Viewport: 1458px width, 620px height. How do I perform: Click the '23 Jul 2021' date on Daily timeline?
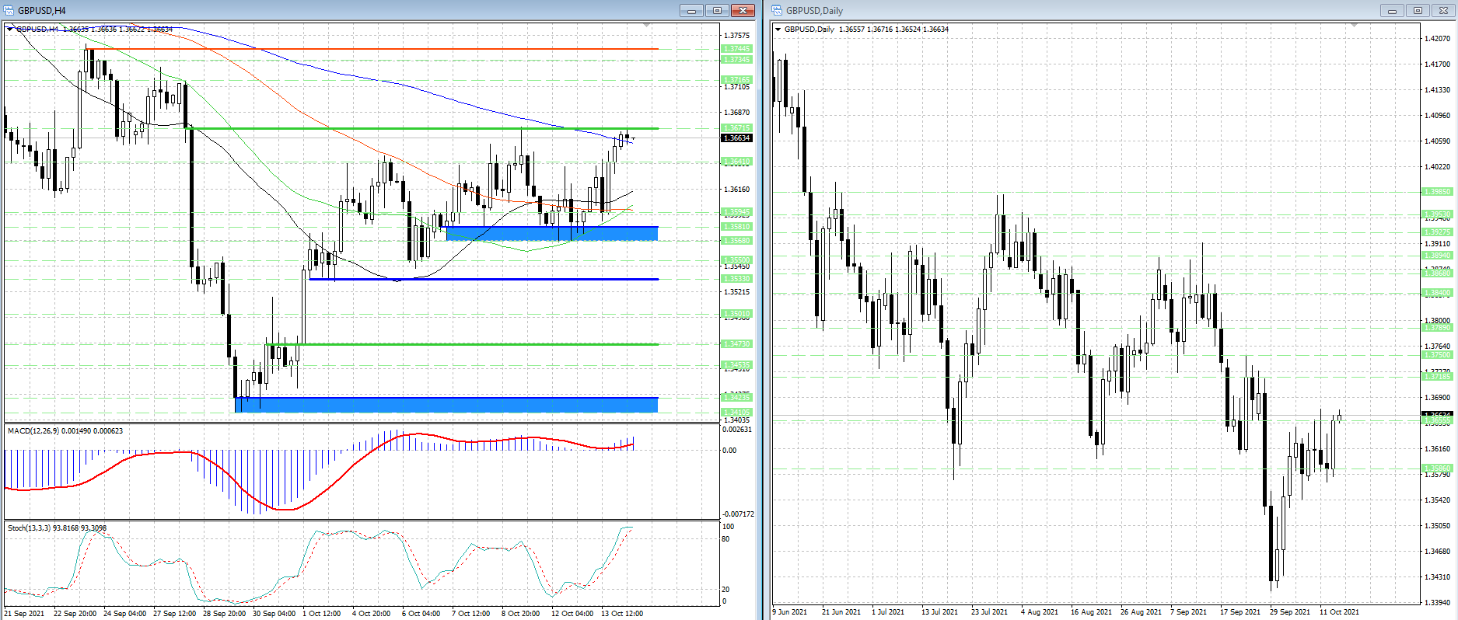(x=989, y=611)
